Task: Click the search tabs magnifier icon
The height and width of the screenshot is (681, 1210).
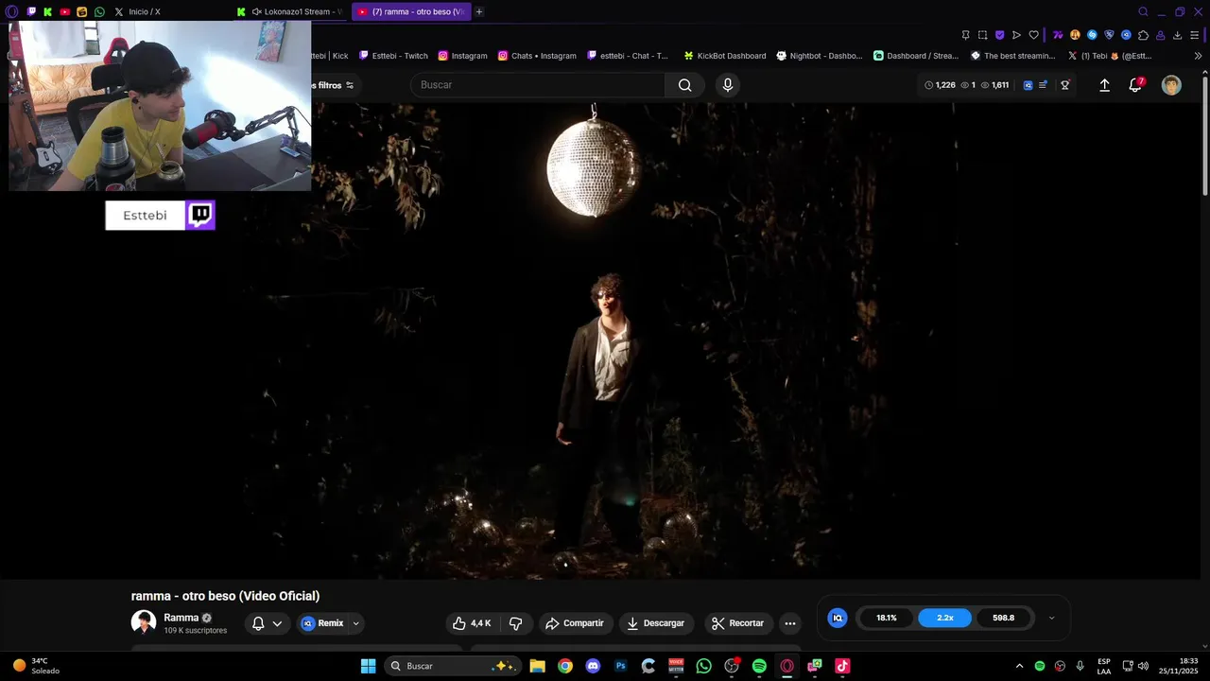Action: (1143, 11)
